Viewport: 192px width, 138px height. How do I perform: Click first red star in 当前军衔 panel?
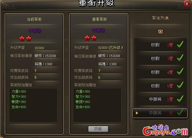coord(22,39)
